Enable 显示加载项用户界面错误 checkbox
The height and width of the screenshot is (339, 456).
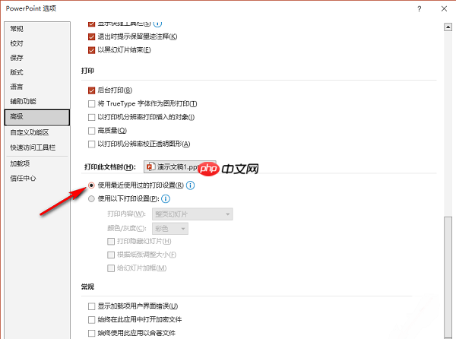[x=92, y=306]
